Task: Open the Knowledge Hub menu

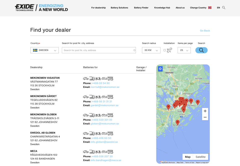Action: tap(162, 8)
